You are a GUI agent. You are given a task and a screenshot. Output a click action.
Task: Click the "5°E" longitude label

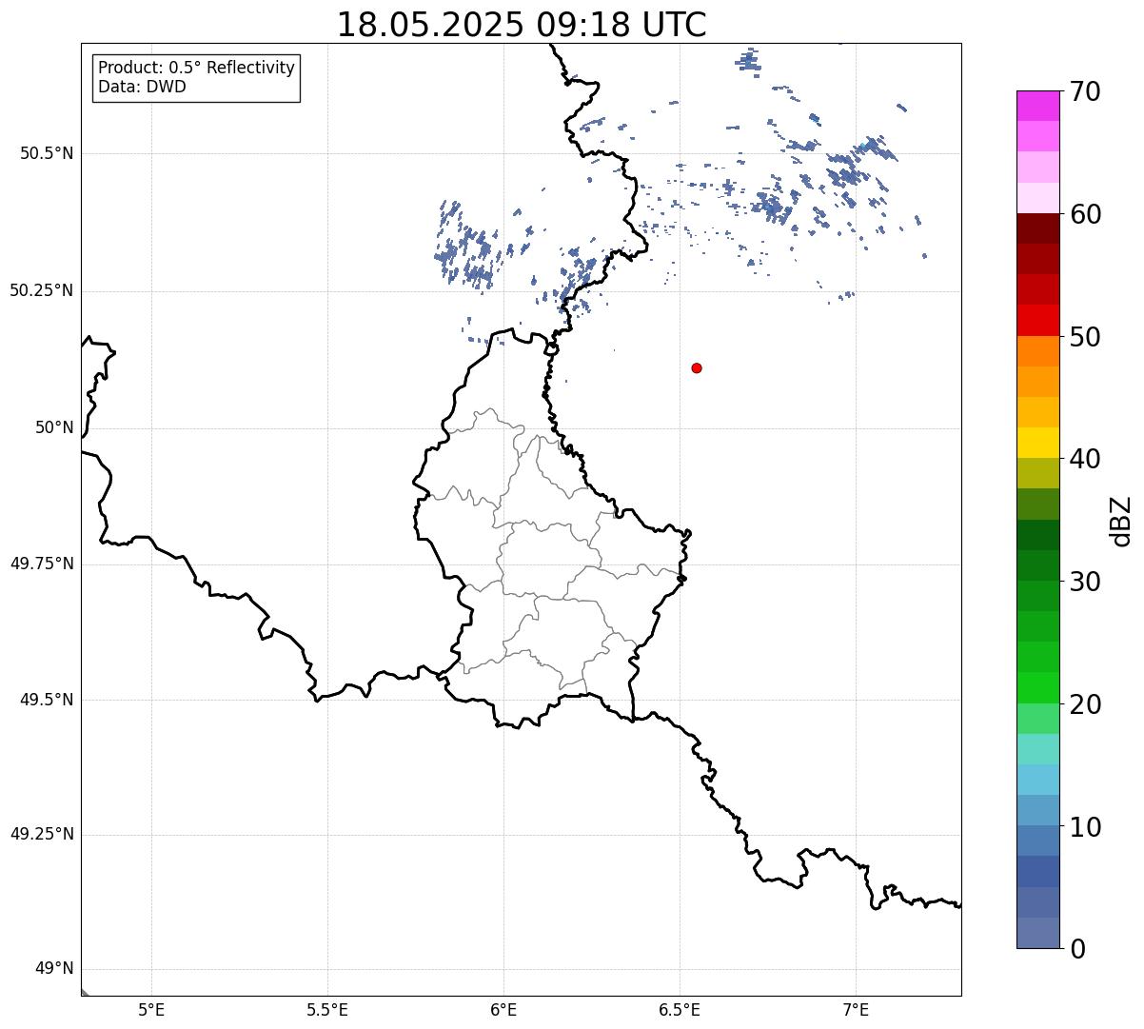pyautogui.click(x=151, y=1010)
